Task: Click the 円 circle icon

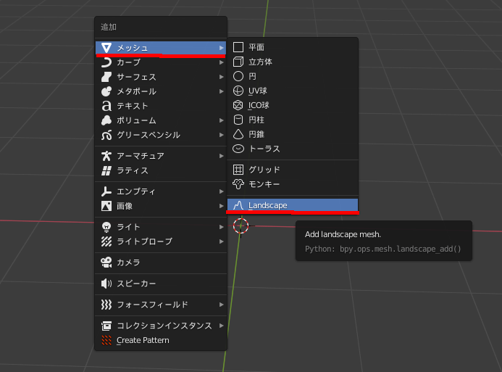Action: point(238,76)
